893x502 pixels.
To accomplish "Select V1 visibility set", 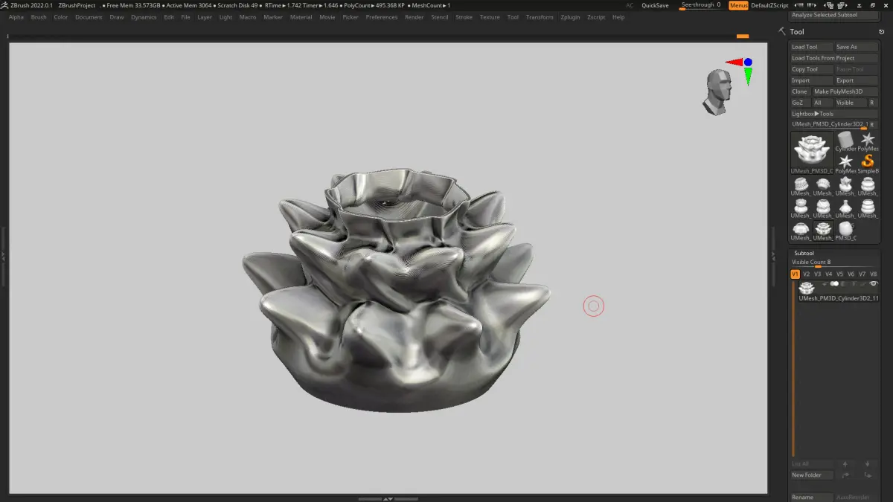I will (795, 274).
